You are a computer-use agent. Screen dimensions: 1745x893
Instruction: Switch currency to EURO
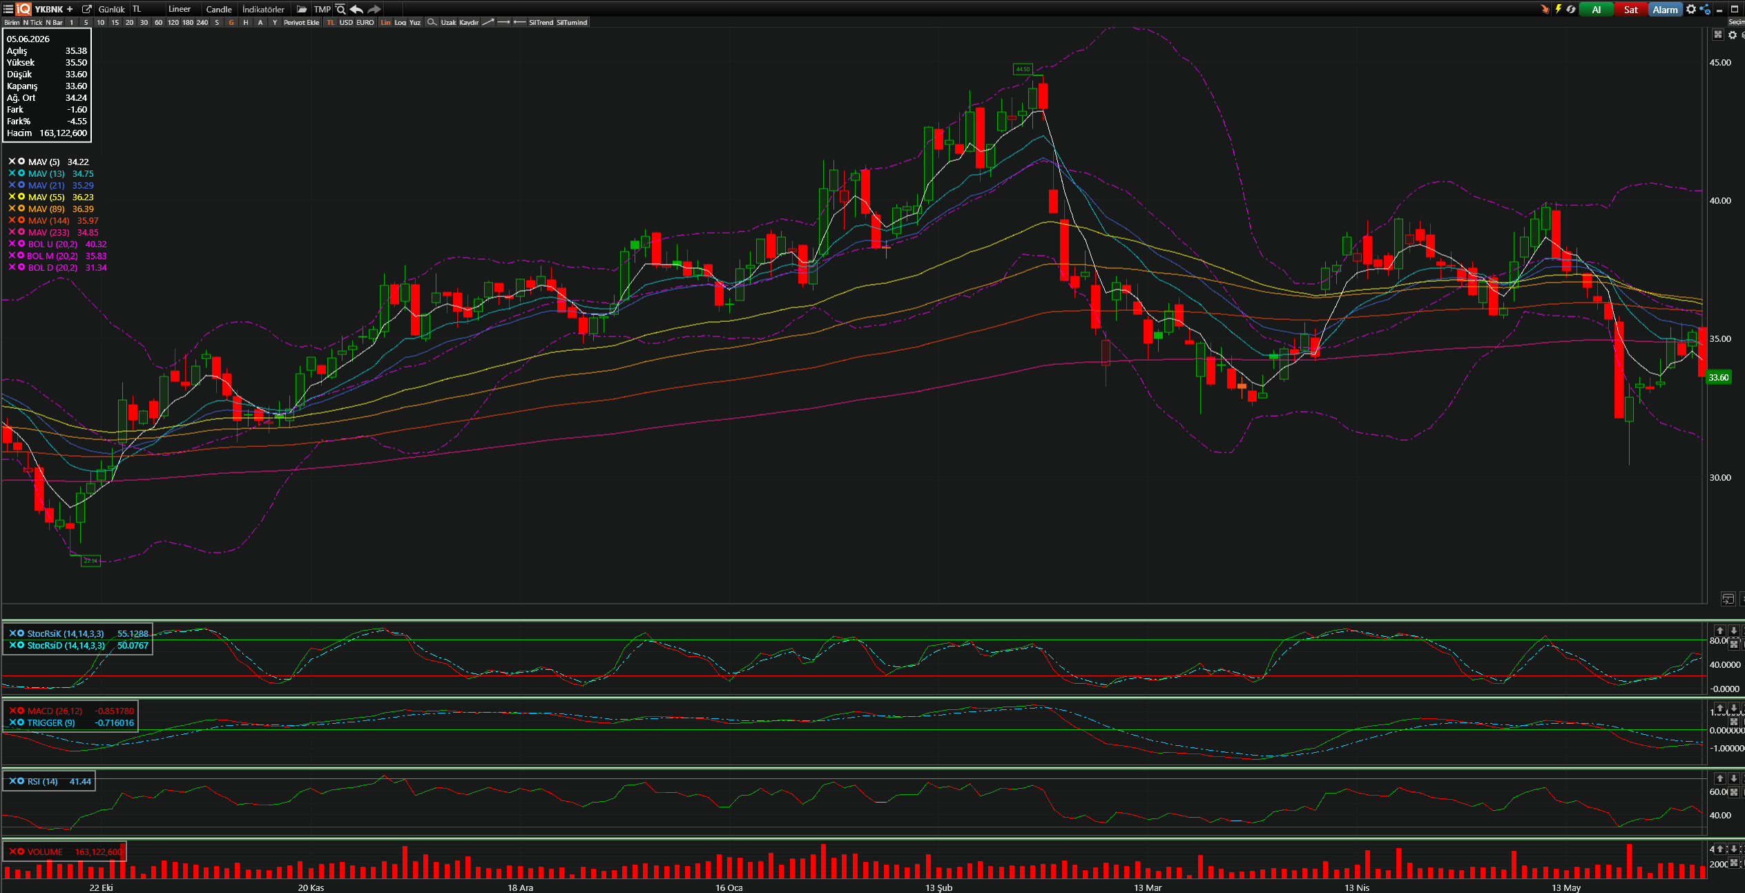coord(365,22)
